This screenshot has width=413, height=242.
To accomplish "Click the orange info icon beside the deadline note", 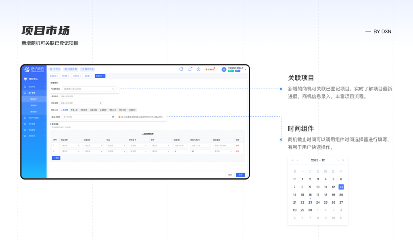I will click(x=119, y=117).
